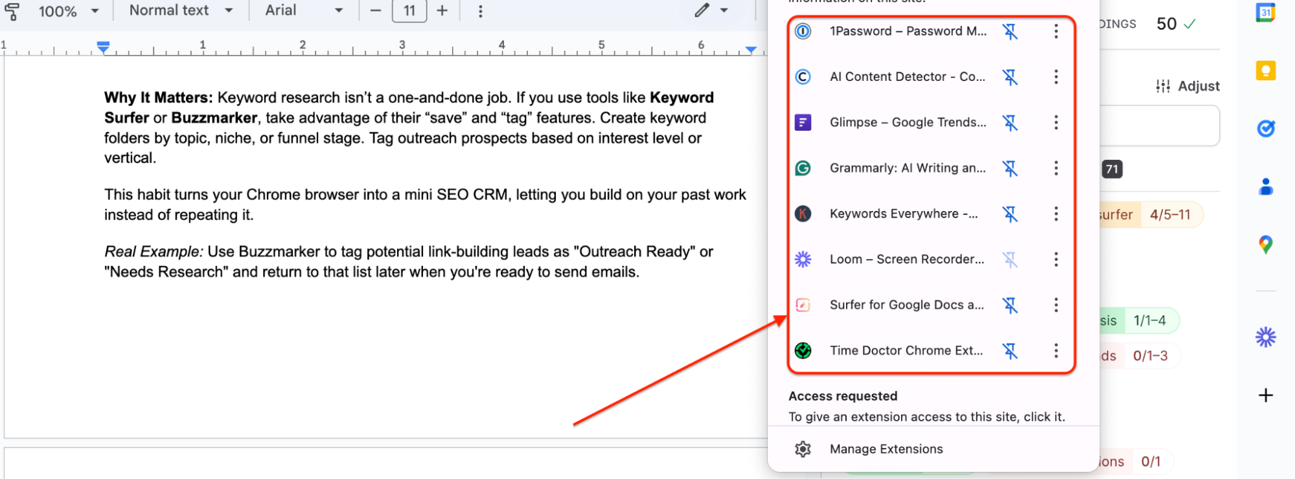The height and width of the screenshot is (479, 1295).
Task: Click plus to get add-ons
Action: pos(1265,395)
